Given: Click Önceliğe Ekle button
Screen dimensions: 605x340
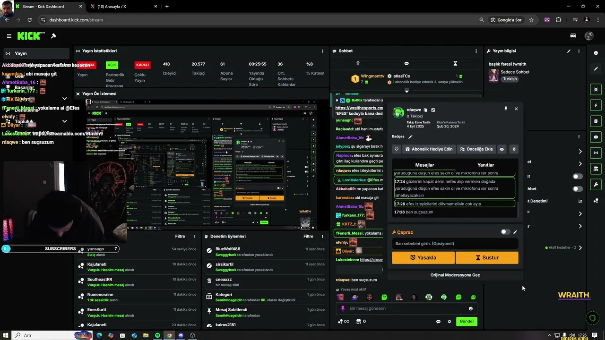Looking at the screenshot, I should (x=476, y=149).
